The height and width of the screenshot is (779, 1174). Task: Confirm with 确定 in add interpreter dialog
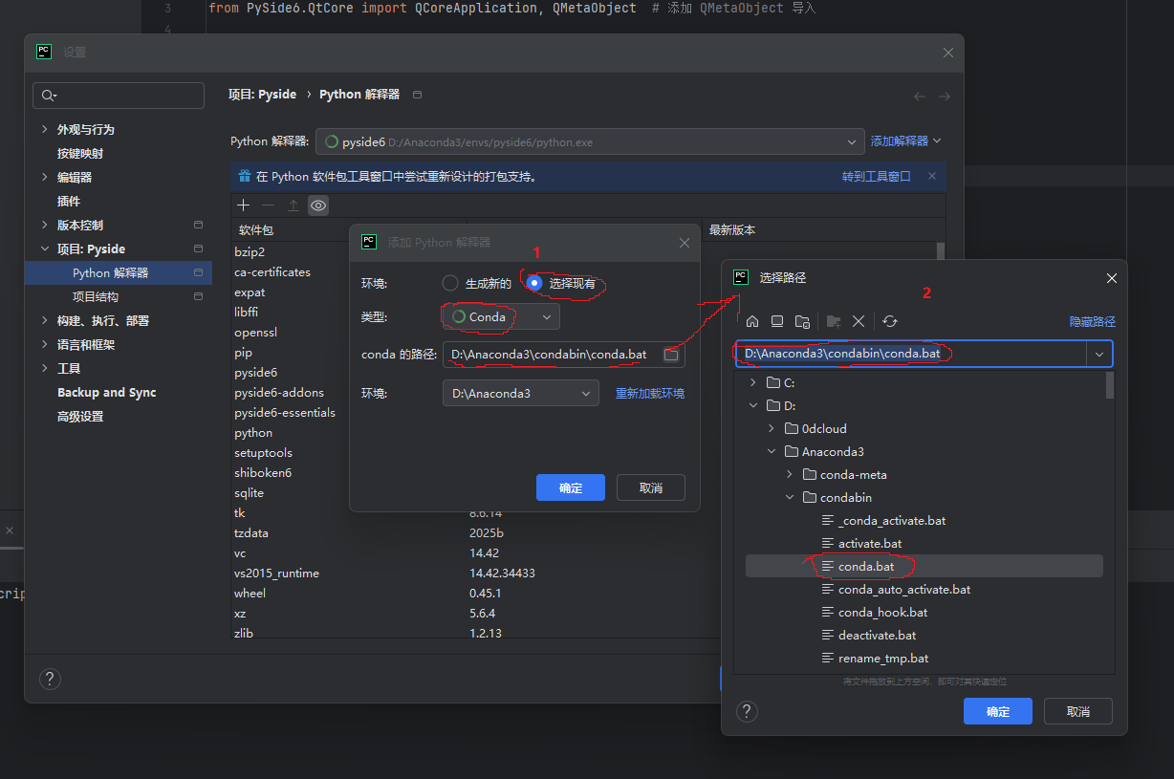tap(571, 487)
